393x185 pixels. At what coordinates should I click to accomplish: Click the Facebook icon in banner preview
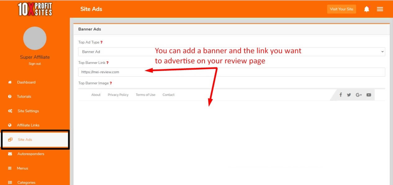pos(341,95)
